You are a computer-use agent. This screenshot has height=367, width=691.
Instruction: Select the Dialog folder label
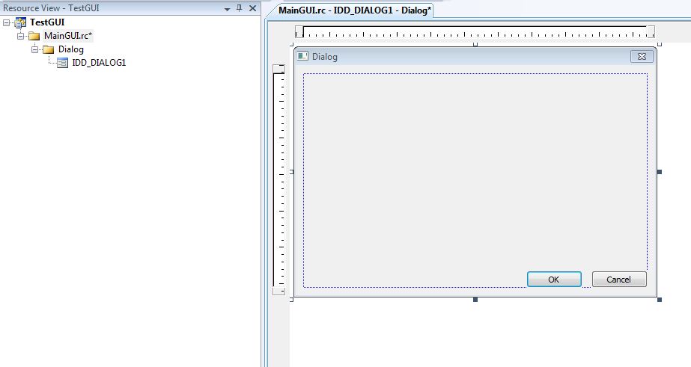(71, 49)
